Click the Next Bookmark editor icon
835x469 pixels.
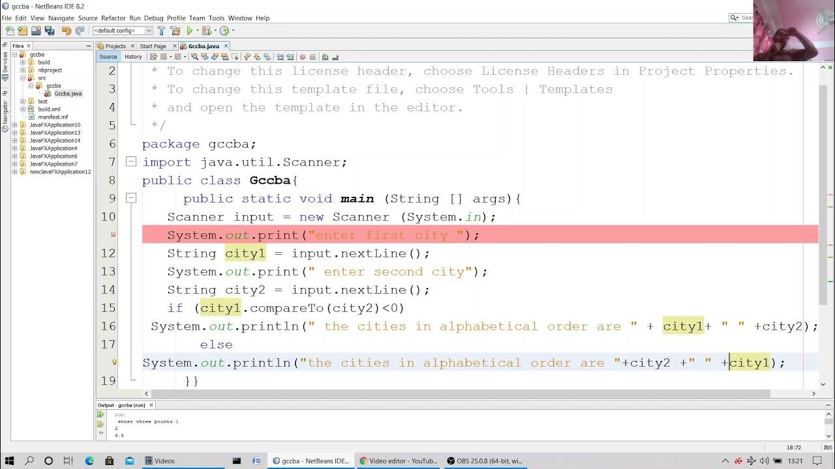(257, 57)
